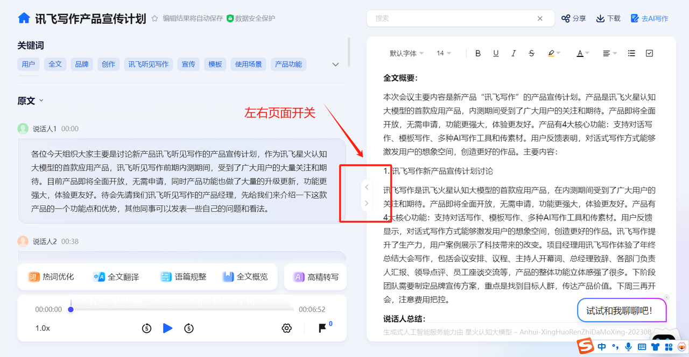Image resolution: width=689 pixels, height=357 pixels.
Task: Close the 试试和我聊聊吧 chat bubble
Action: tap(666, 297)
